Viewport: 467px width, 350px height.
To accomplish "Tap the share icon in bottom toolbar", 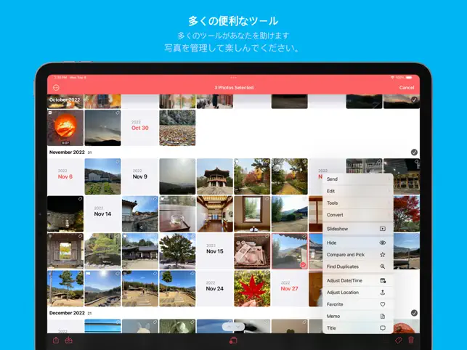I will coord(56,340).
